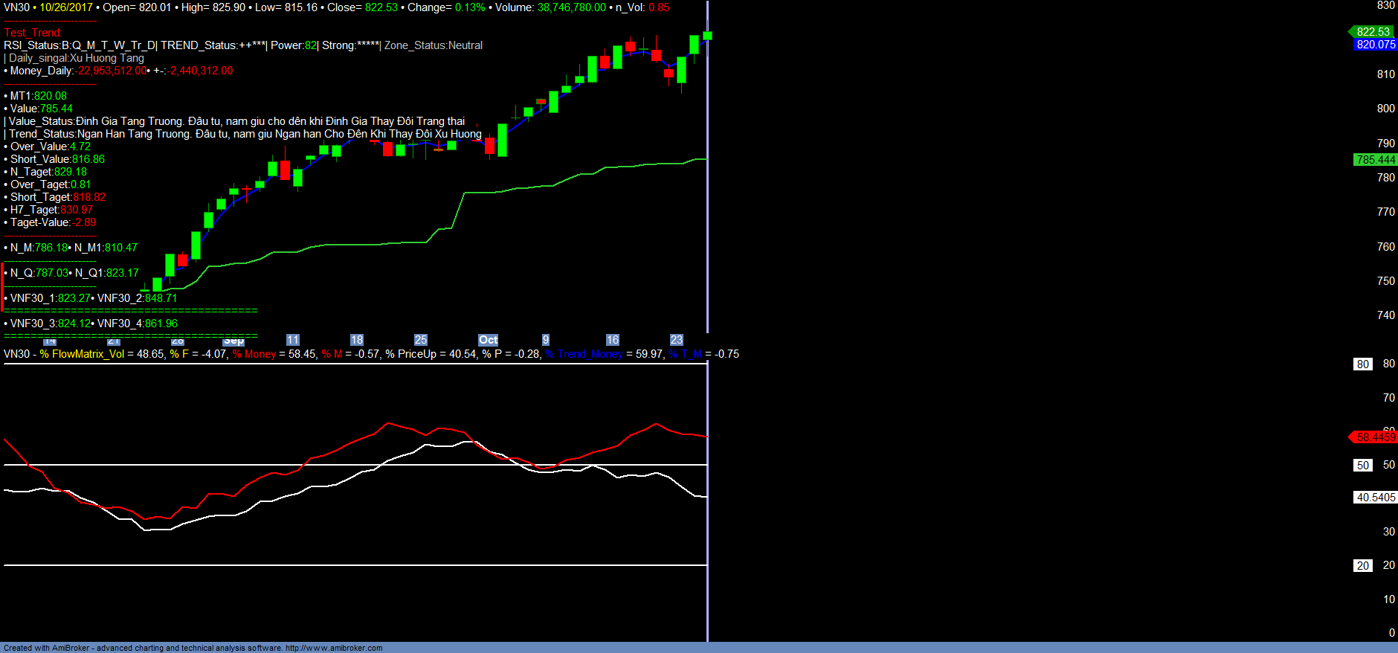Select the date 11 marker on time axis
Viewport: 1398px width, 653px height.
point(292,340)
